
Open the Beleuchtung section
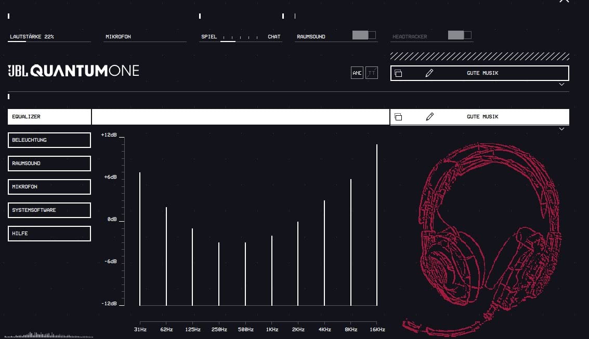pos(49,140)
